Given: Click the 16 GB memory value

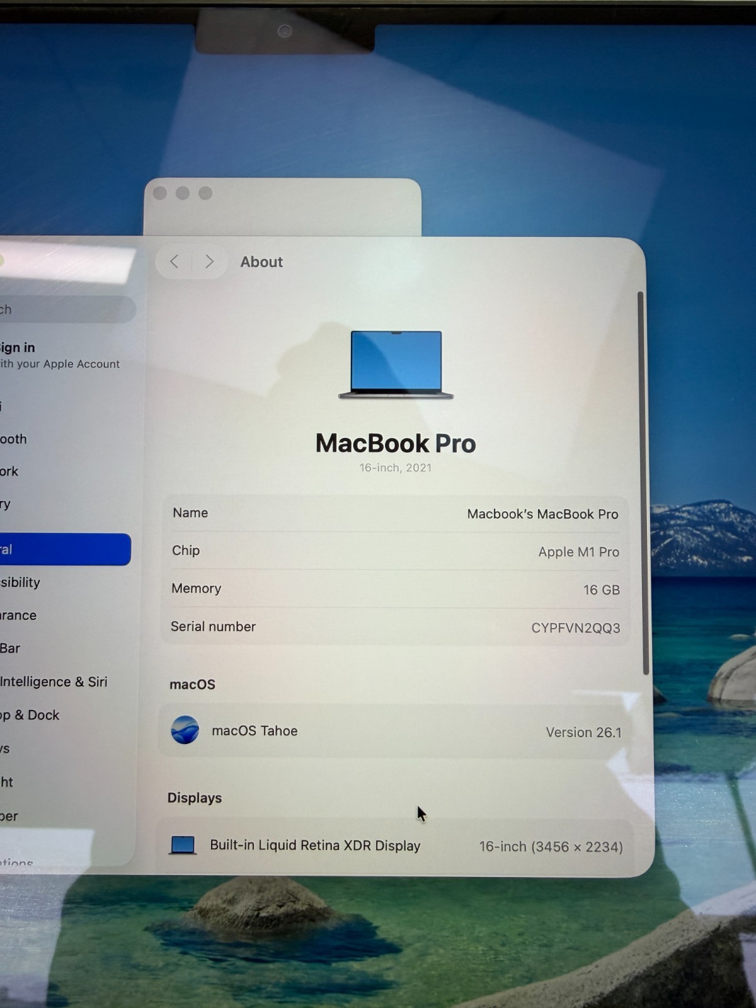Looking at the screenshot, I should pyautogui.click(x=602, y=590).
